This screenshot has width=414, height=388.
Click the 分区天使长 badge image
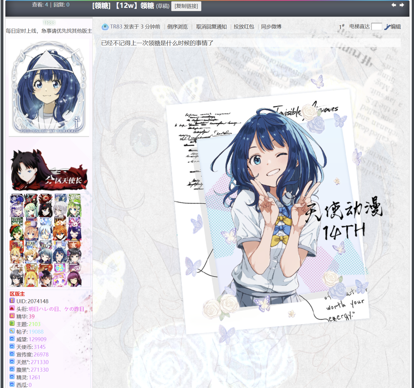[49, 170]
